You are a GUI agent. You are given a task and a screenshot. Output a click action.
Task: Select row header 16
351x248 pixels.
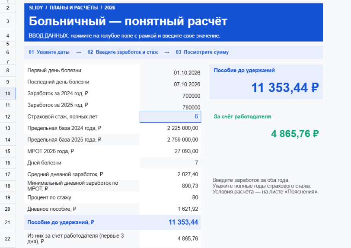[x=8, y=163]
